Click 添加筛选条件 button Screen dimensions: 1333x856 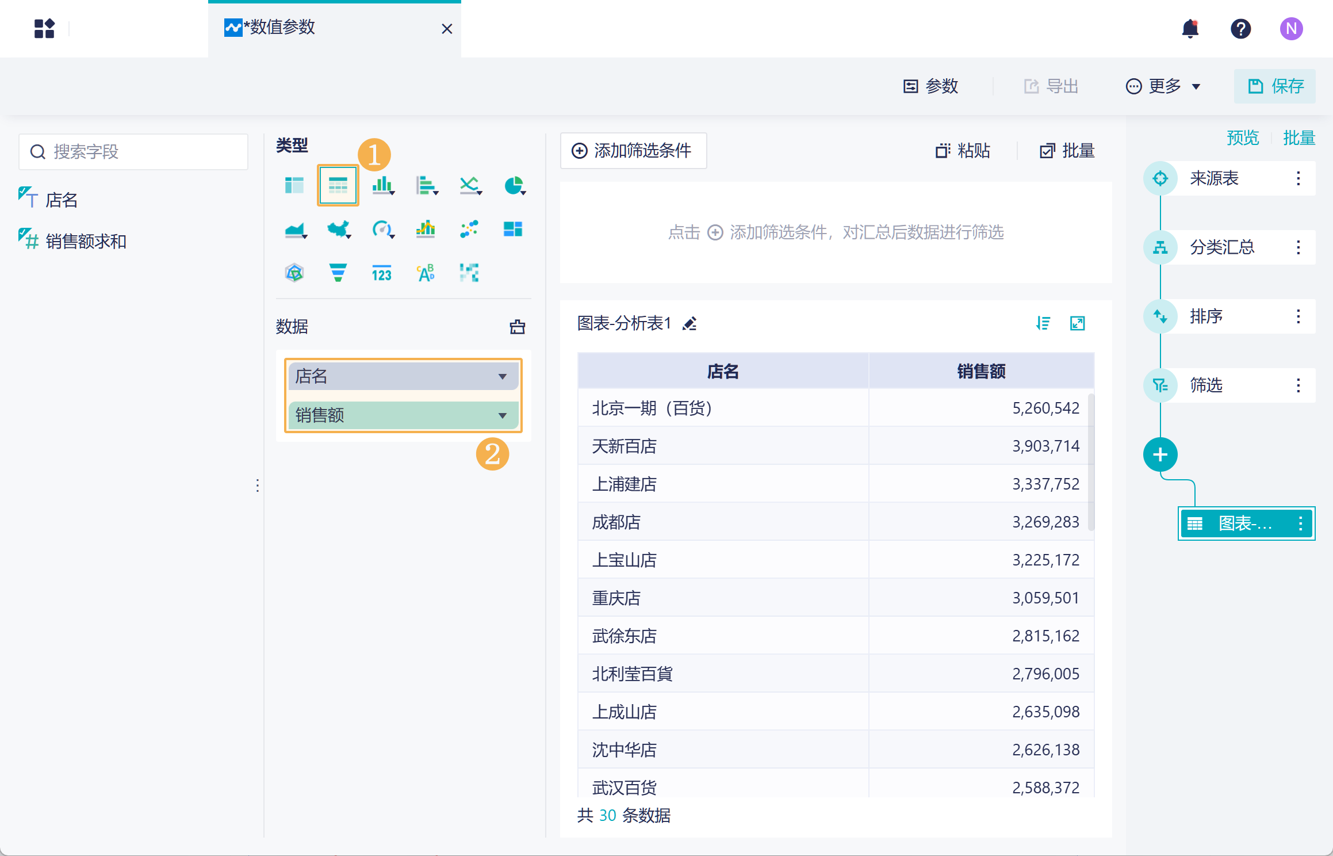tap(633, 151)
